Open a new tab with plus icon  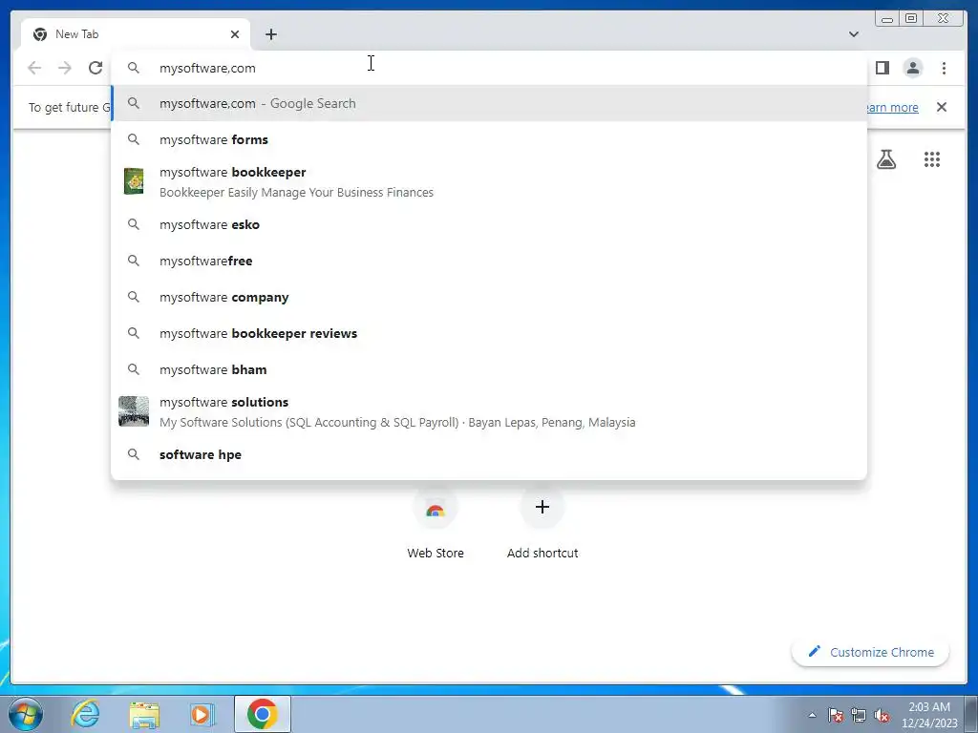[x=270, y=34]
